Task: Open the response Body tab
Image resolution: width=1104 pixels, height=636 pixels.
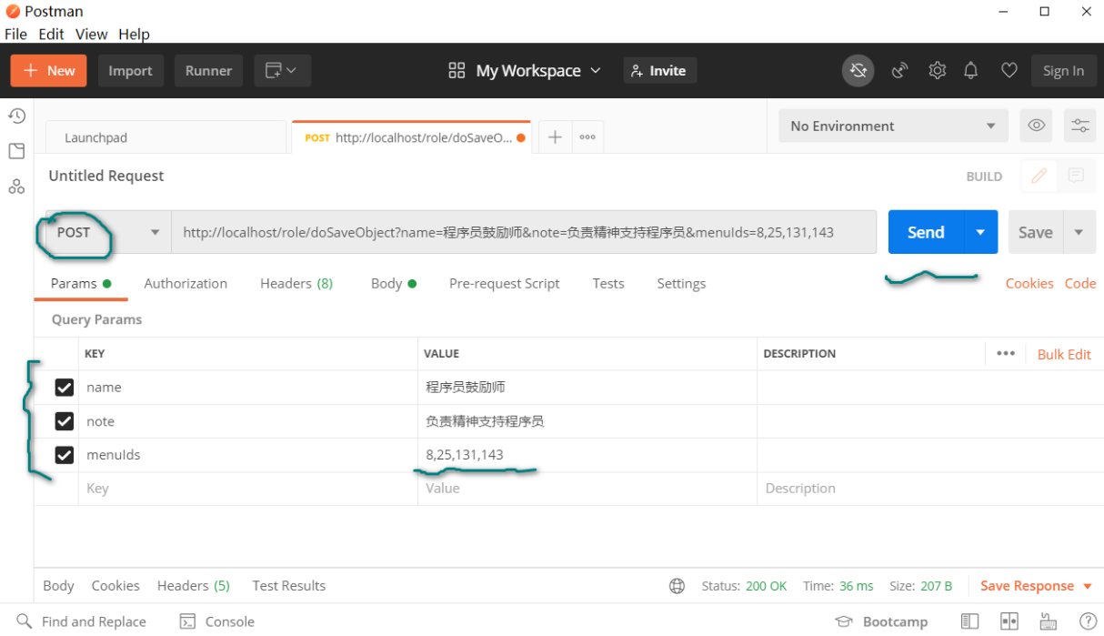Action: coord(58,586)
